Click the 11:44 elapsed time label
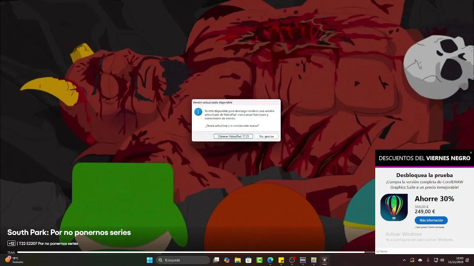 click(11, 252)
